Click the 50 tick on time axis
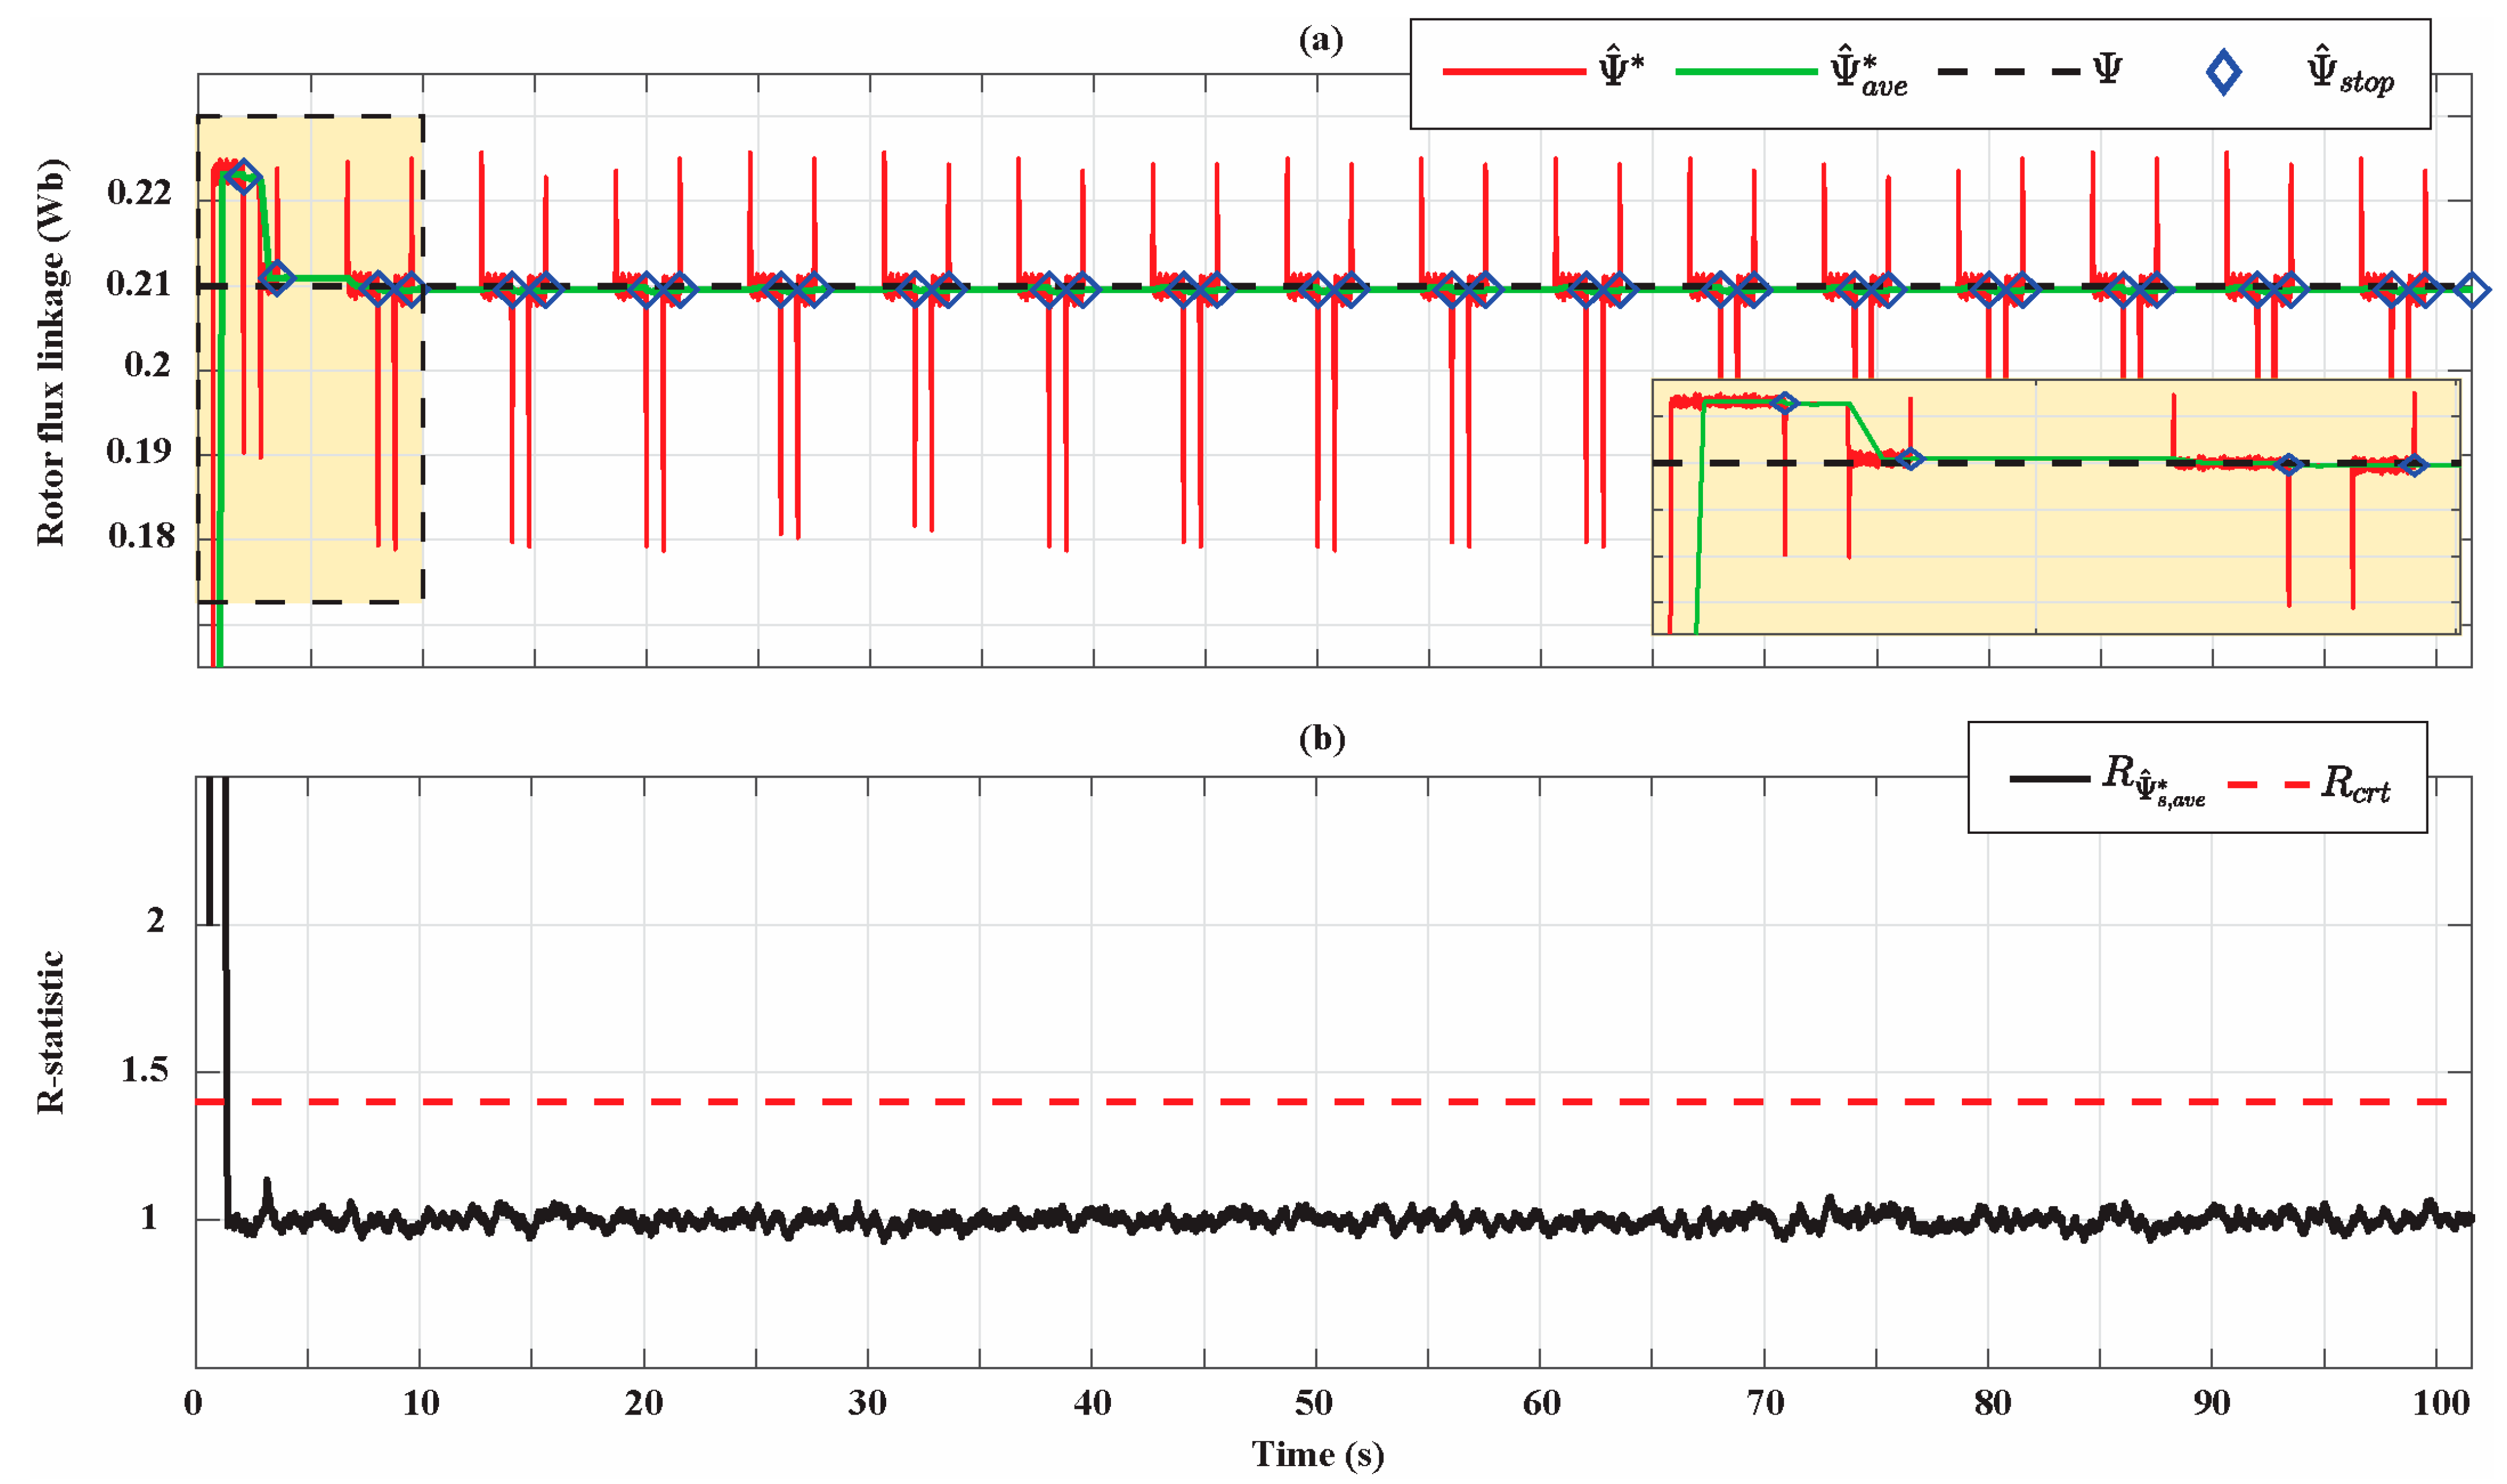 pyautogui.click(x=1314, y=1404)
